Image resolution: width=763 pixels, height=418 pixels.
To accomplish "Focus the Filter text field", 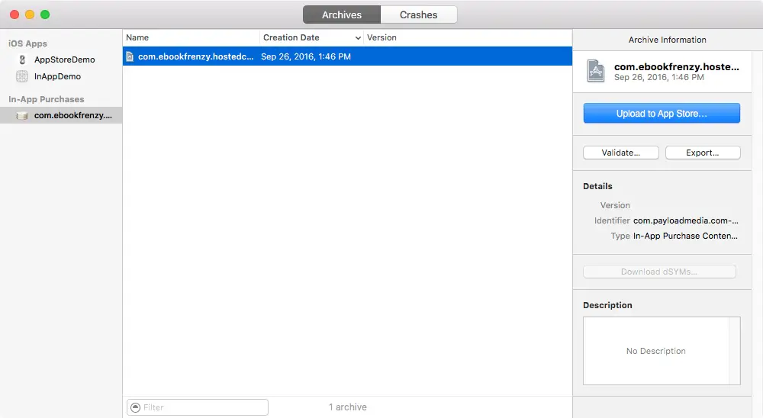I will point(202,407).
